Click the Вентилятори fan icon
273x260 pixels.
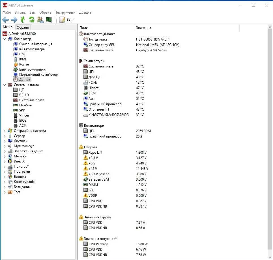pyautogui.click(x=81, y=125)
